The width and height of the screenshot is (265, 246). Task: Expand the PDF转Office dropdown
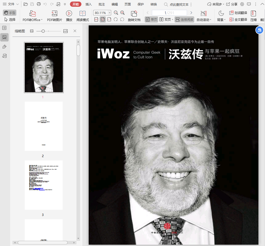pyautogui.click(x=42, y=20)
